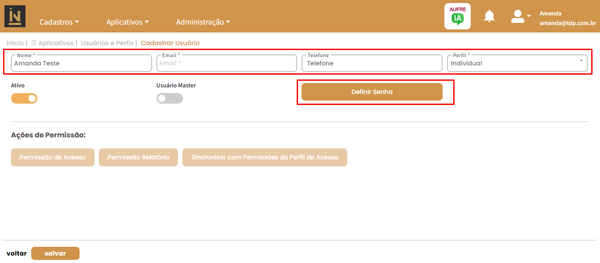Open the Aplicativos menu

(x=127, y=22)
